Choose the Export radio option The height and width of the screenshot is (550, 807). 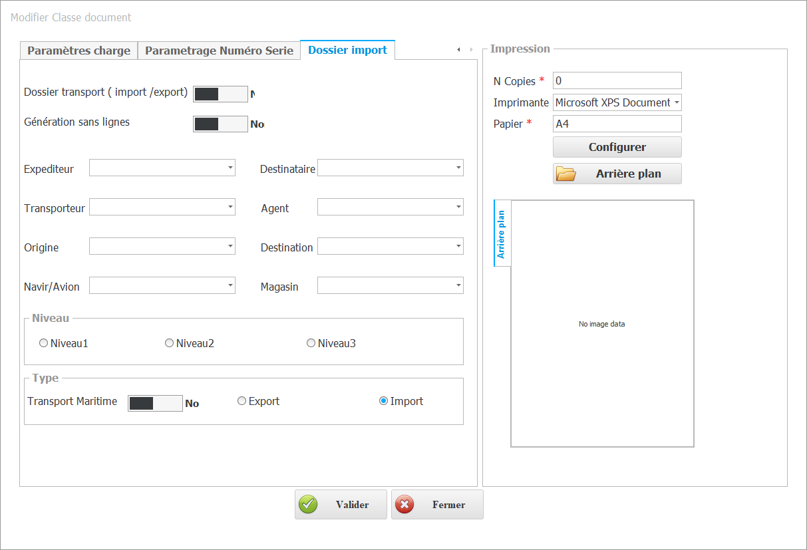pyautogui.click(x=242, y=401)
